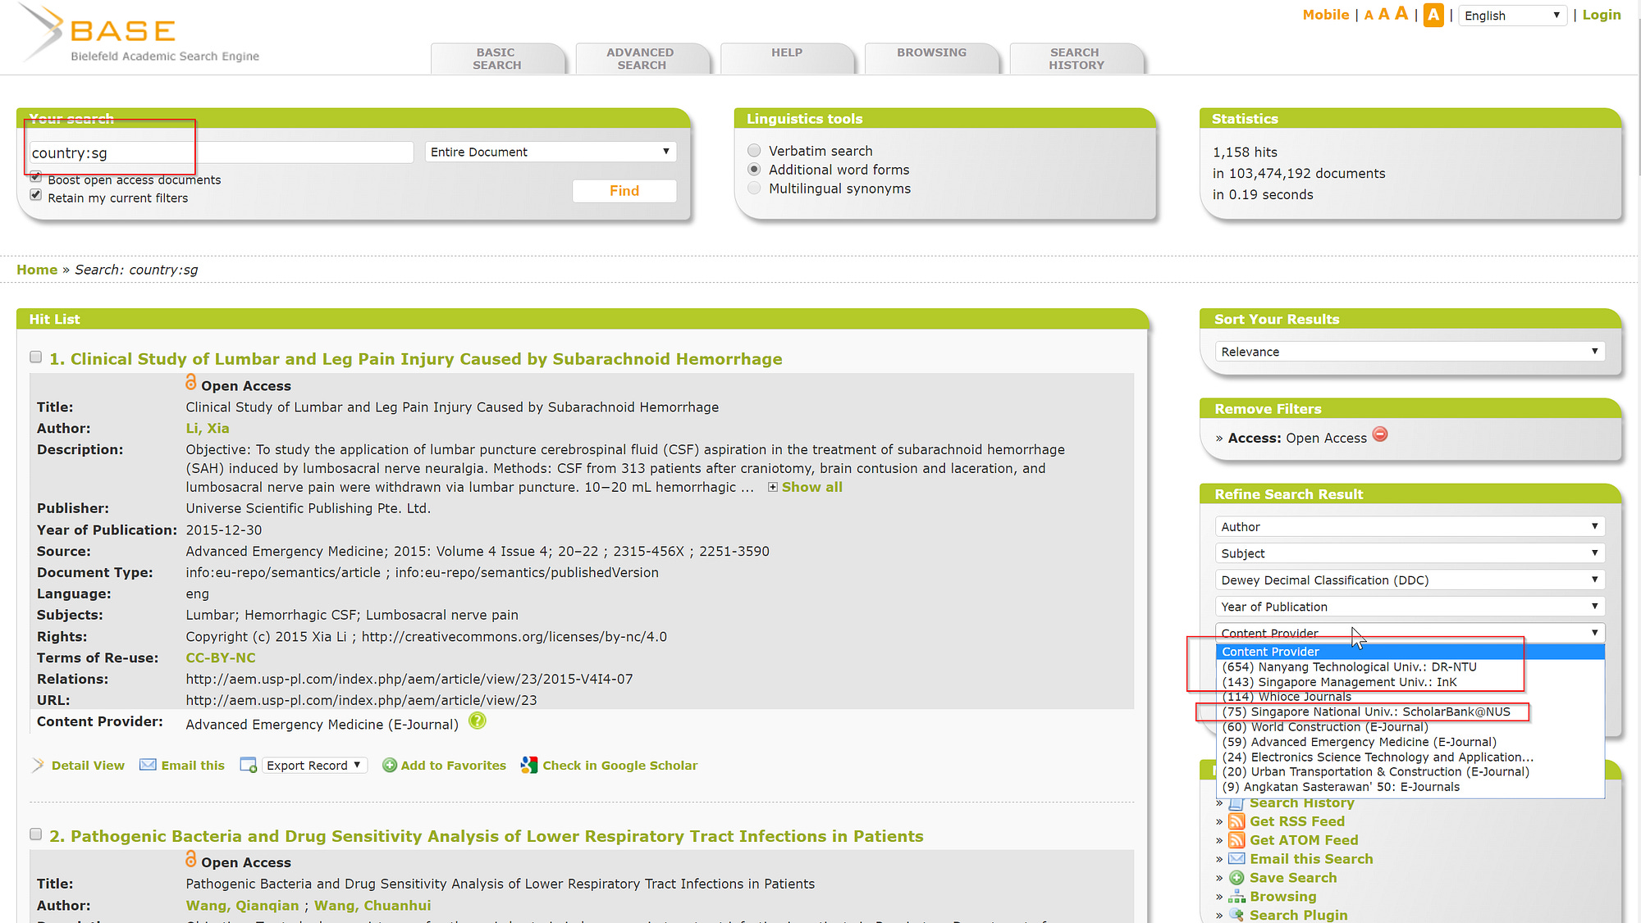
Task: Expand the Relevance sort dropdown
Action: 1409,352
